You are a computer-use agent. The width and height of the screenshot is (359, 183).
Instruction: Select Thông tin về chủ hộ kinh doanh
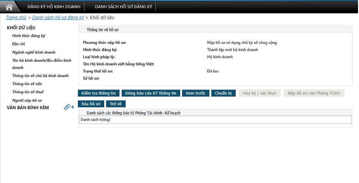(x=40, y=76)
